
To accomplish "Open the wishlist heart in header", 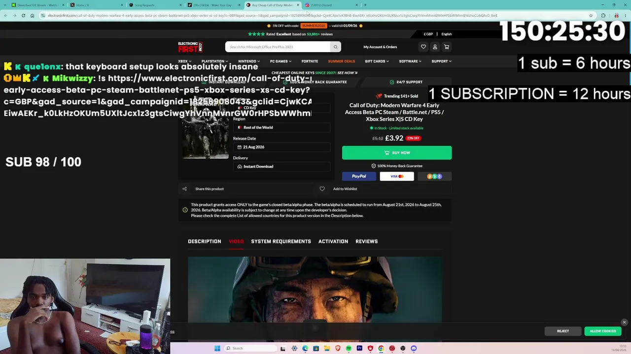I will (423, 47).
